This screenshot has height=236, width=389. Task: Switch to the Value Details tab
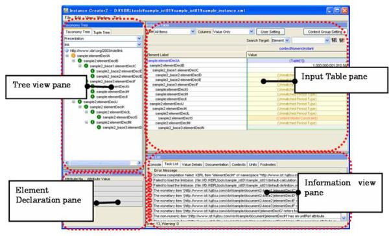(x=192, y=165)
